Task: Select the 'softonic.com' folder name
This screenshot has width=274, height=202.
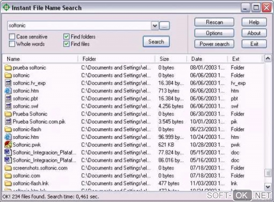Action: [x=26, y=176]
